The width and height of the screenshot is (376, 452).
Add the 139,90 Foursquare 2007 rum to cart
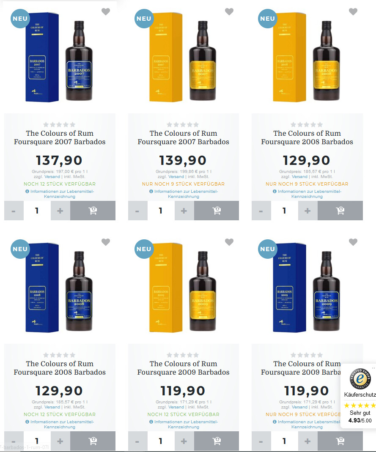pos(216,211)
